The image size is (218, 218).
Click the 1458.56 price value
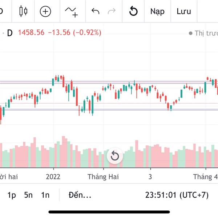[x=31, y=33]
